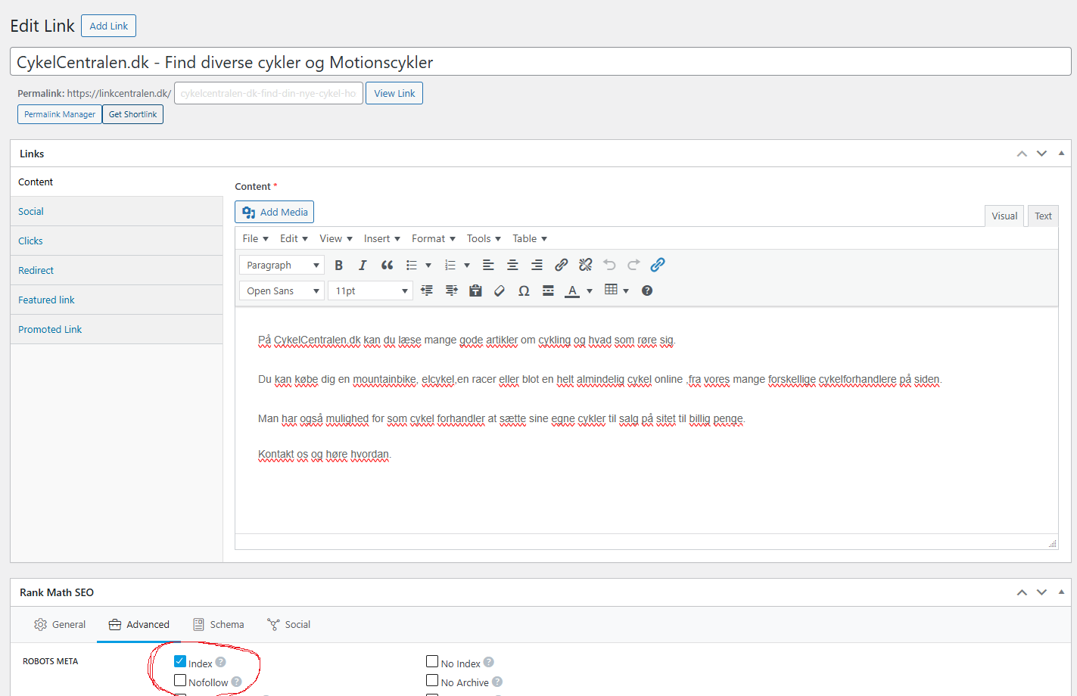Toggle bold formatting in the editor toolbar
Viewport: 1077px width, 696px height.
[x=339, y=266]
